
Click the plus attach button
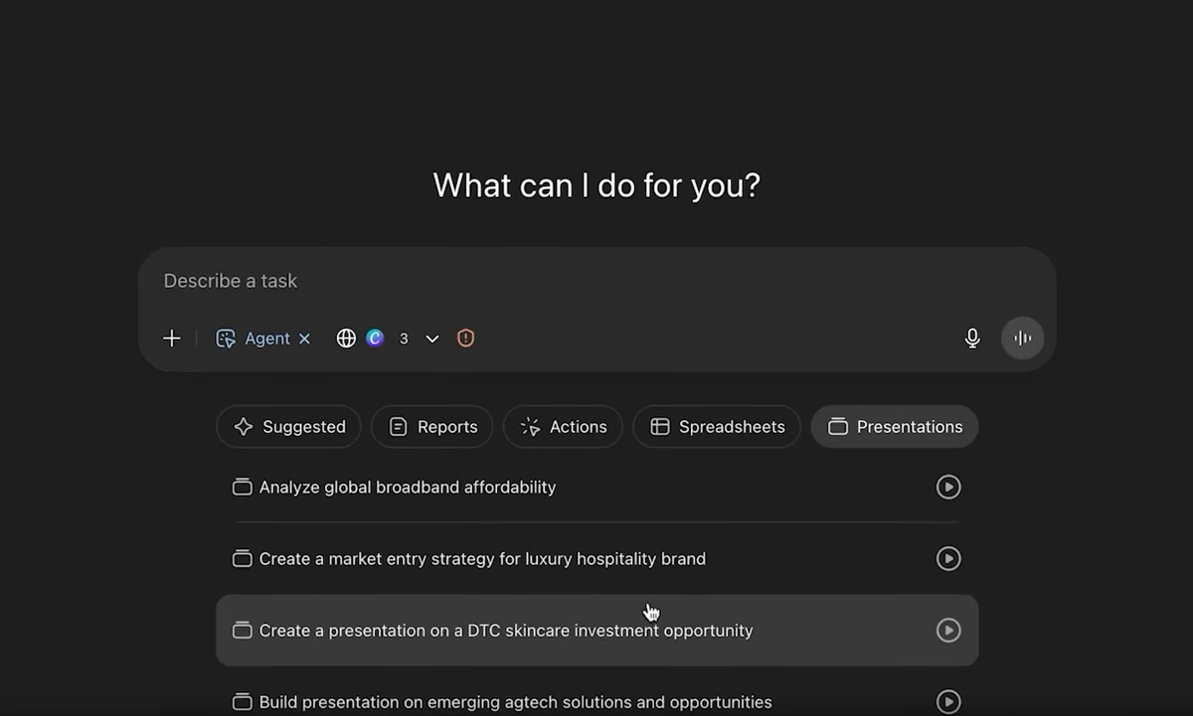pyautogui.click(x=172, y=339)
